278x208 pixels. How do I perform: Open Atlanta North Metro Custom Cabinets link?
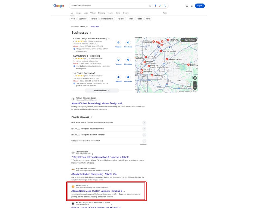coord(98,191)
